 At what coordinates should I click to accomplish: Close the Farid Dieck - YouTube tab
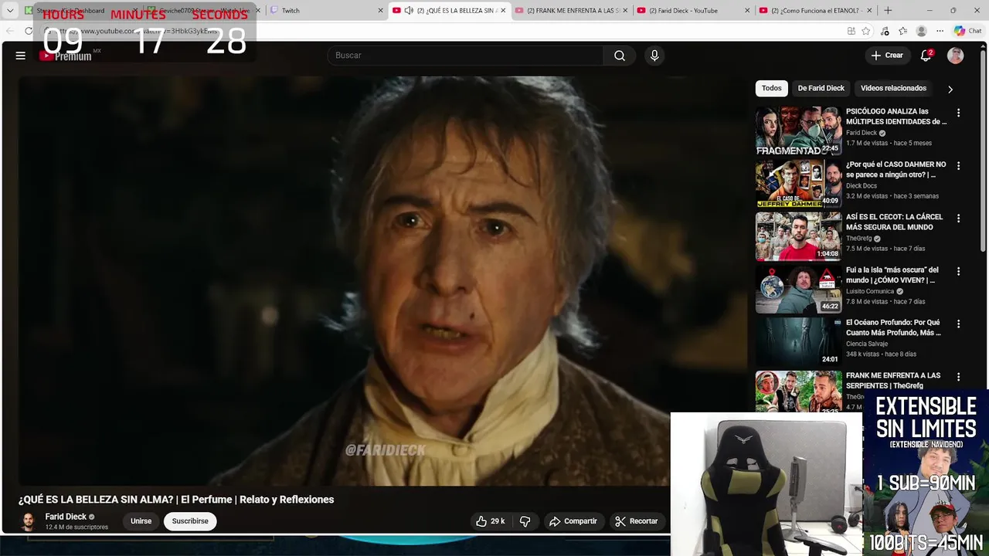pos(747,10)
